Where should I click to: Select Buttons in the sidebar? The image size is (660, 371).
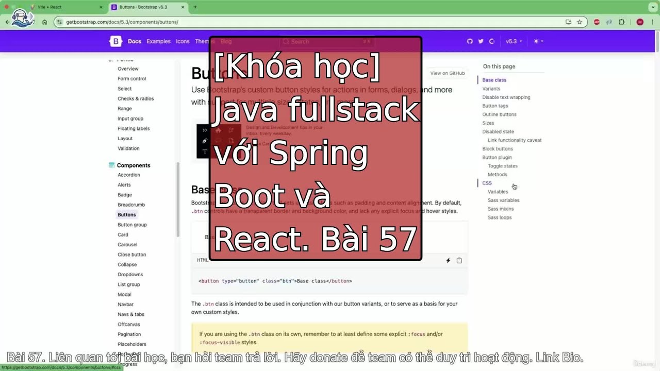coord(127,215)
